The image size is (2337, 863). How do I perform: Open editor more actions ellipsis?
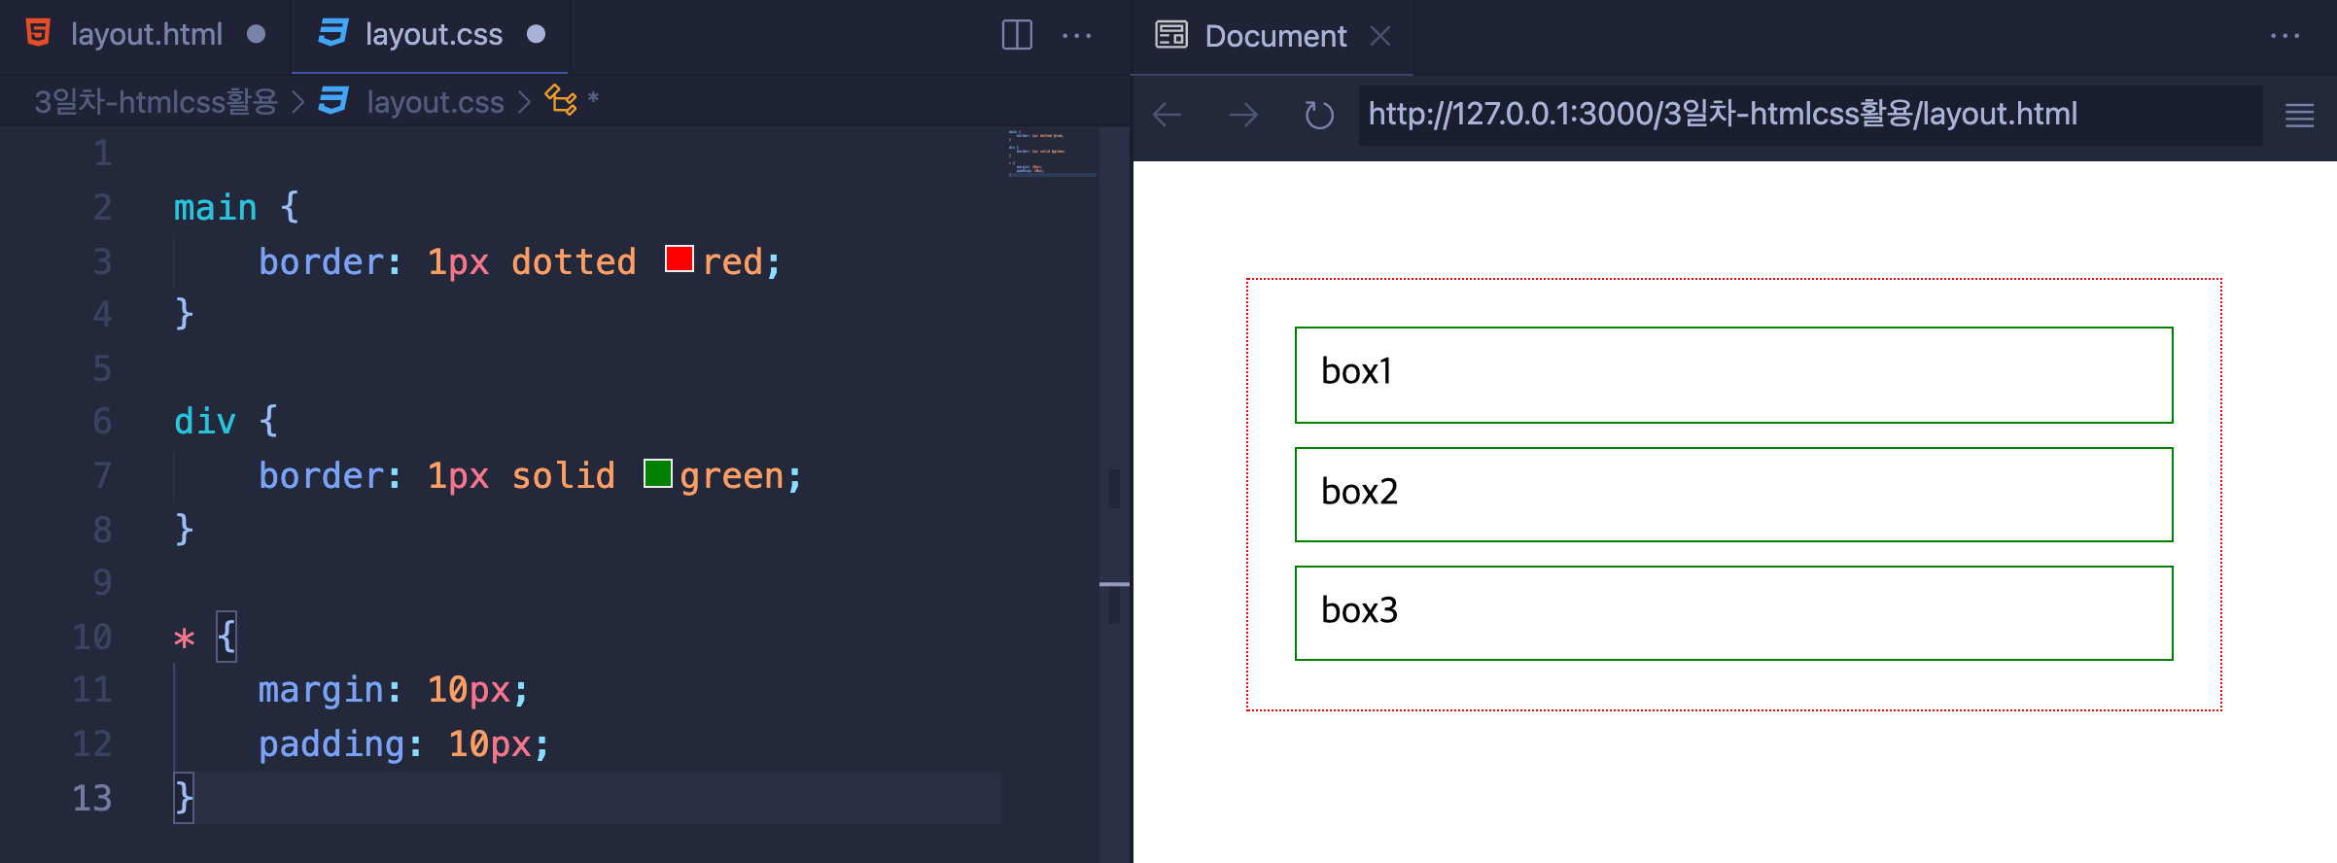1076,36
